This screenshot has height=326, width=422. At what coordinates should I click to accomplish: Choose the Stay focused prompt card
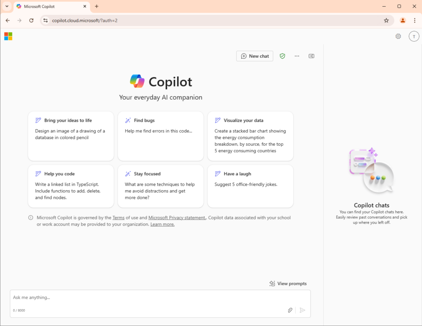pos(160,186)
